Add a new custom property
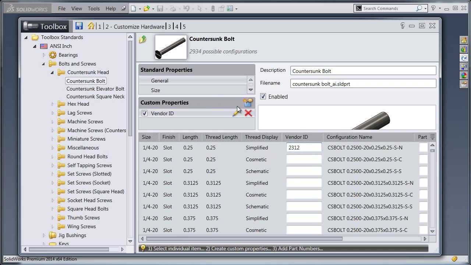The height and width of the screenshot is (265, 471). [248, 103]
